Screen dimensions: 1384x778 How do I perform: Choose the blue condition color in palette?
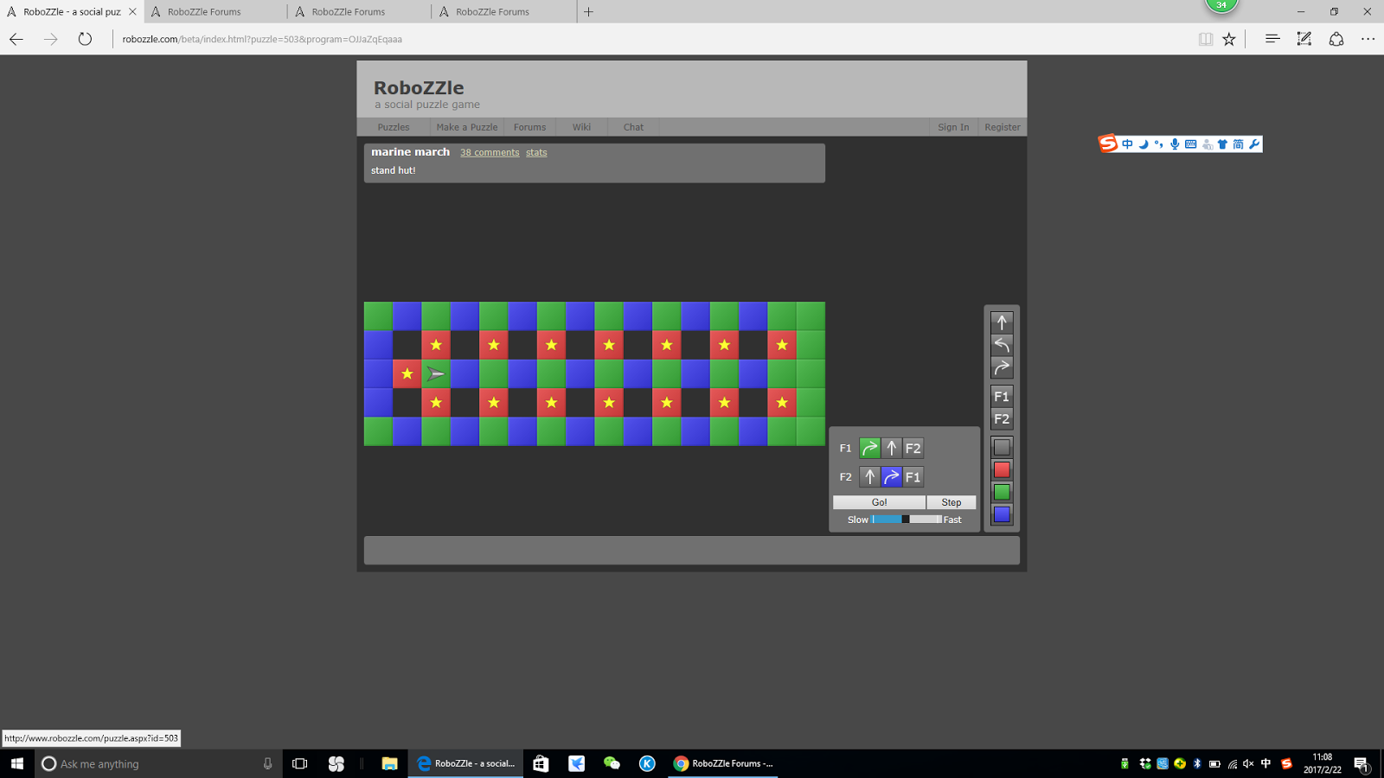pos(1002,514)
